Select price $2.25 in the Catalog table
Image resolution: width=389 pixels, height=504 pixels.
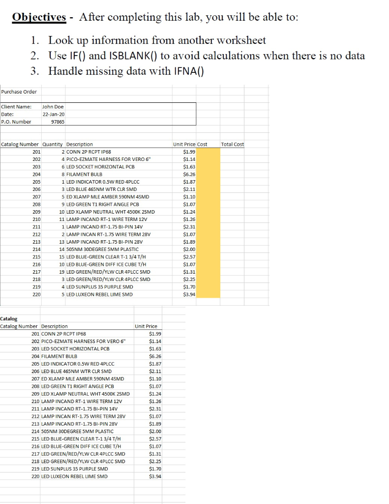pos(155,461)
